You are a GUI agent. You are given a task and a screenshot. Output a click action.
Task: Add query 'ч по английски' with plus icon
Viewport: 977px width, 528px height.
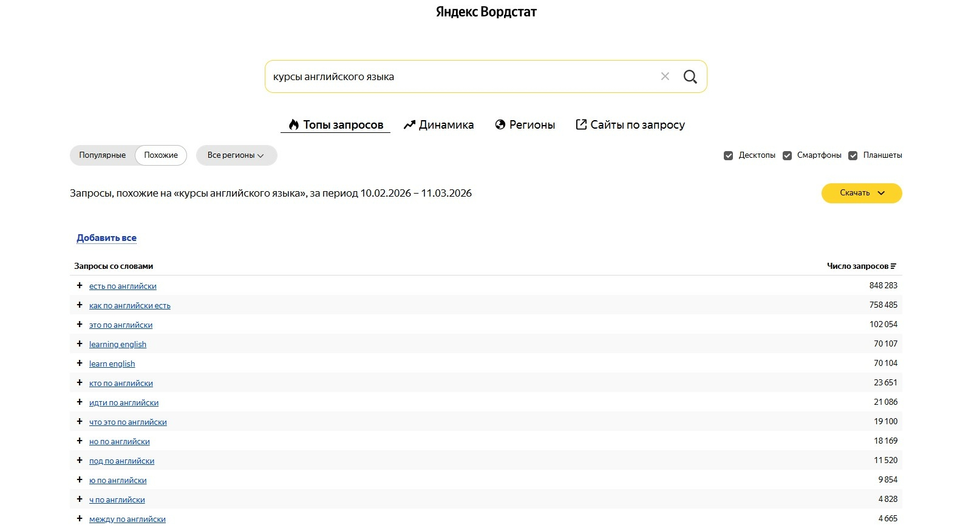point(80,499)
